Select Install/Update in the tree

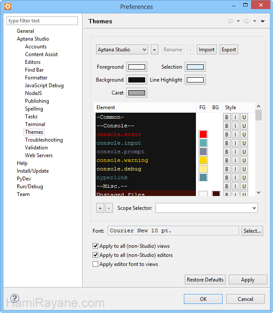[33, 171]
